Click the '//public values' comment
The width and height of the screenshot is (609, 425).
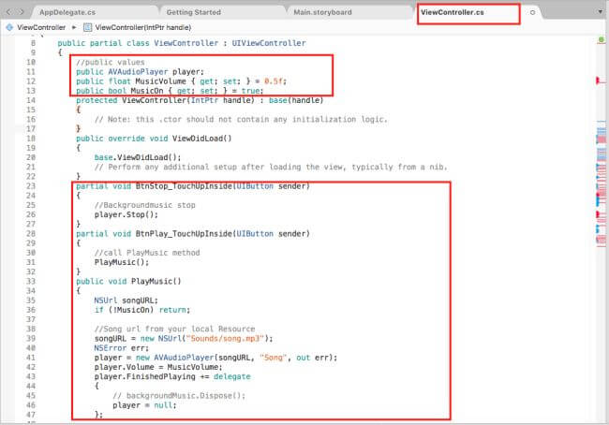[x=111, y=62]
